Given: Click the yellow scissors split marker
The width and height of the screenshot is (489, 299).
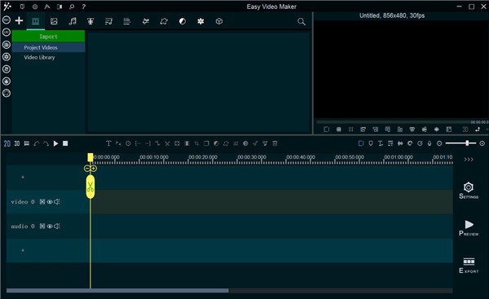Looking at the screenshot, I should 90,187.
